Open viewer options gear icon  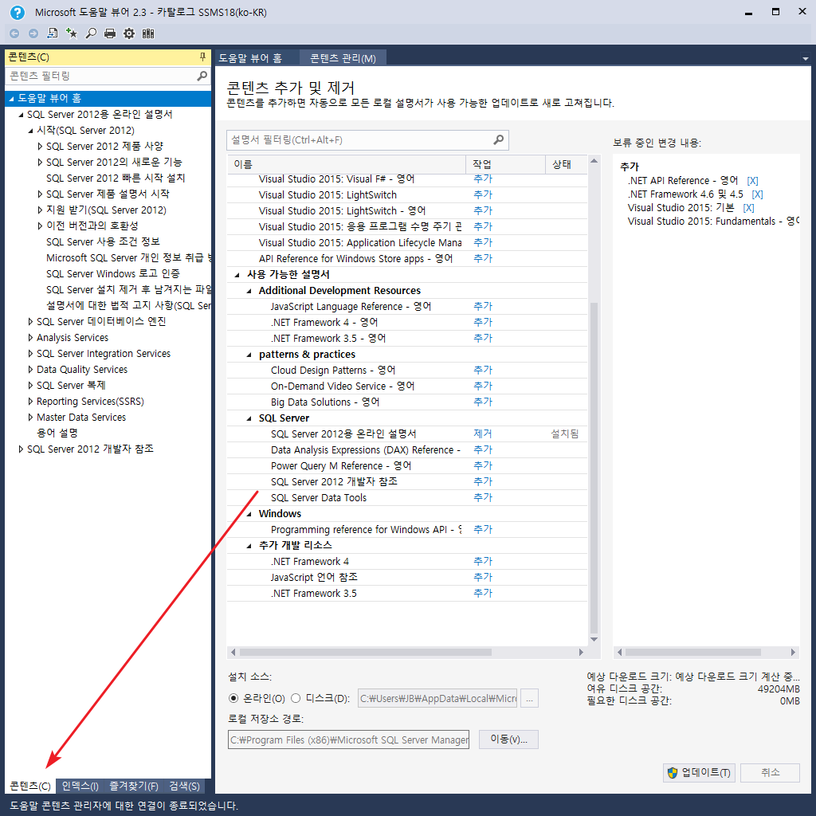click(129, 33)
